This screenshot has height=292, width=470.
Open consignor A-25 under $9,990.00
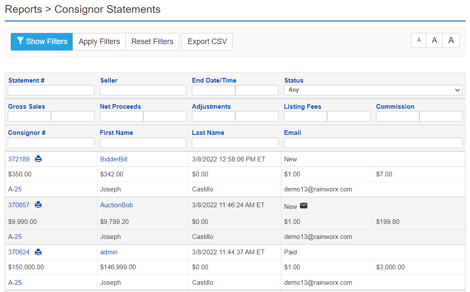tap(15, 237)
